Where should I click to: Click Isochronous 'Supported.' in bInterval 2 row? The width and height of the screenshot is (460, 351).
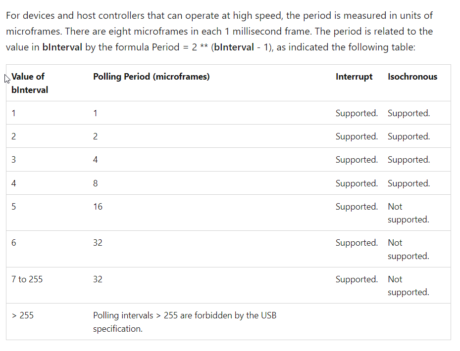409,136
